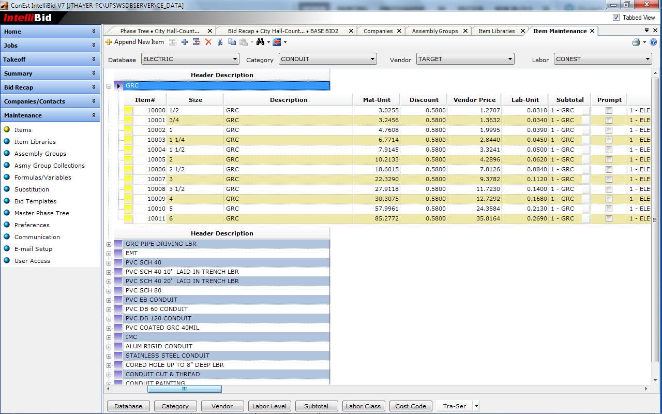
Task: Click the blue plus insert icon
Action: (x=185, y=42)
